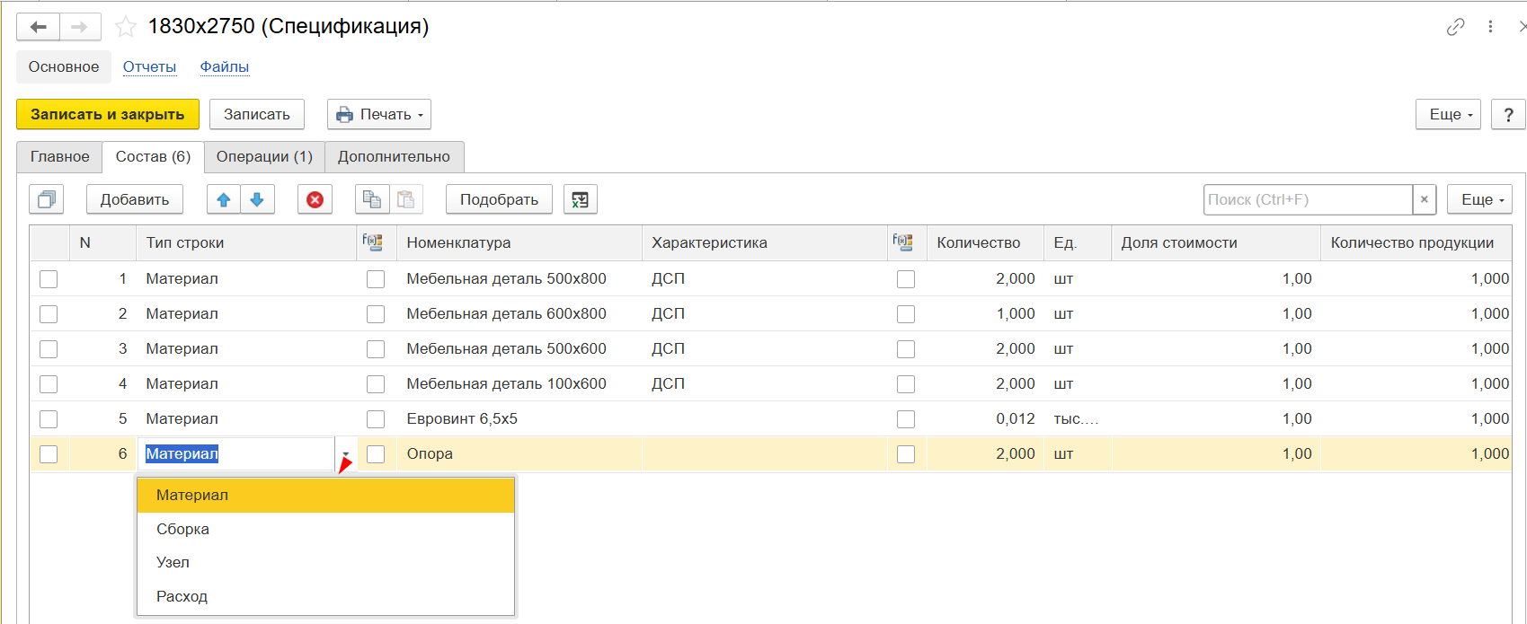Expand the Еще menu beside search field

coord(1479,199)
